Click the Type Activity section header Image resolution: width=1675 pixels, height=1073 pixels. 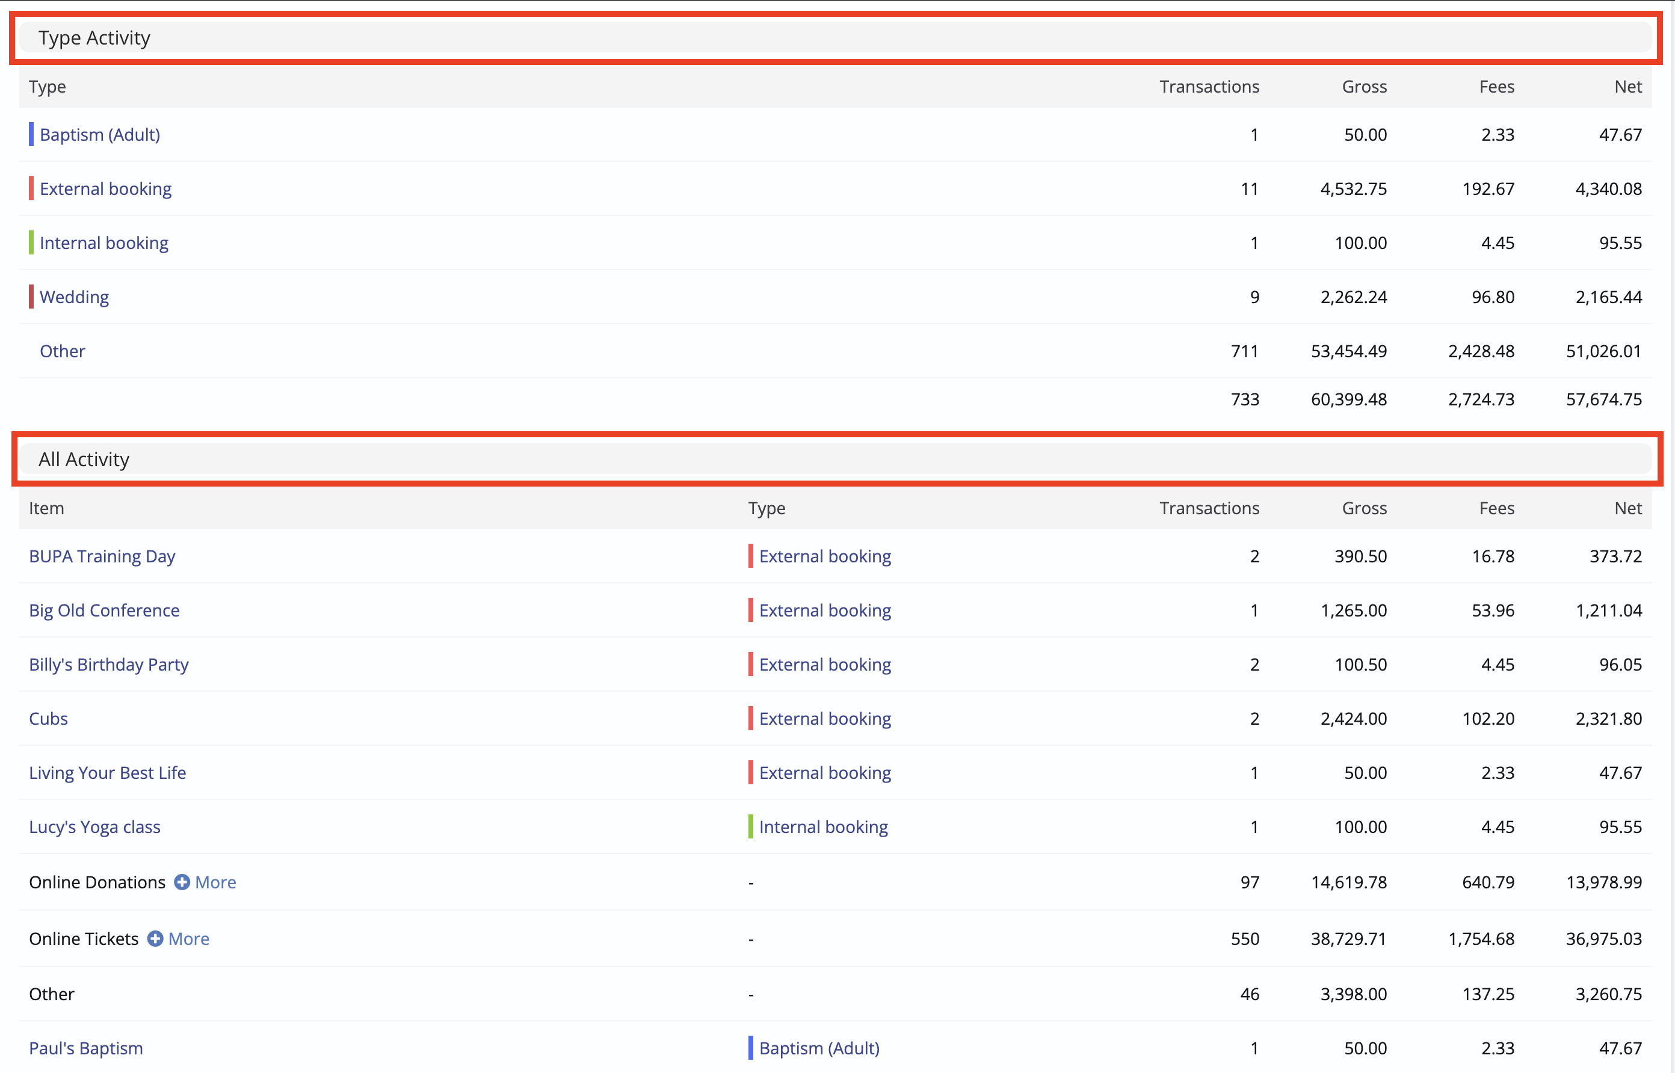pos(94,38)
